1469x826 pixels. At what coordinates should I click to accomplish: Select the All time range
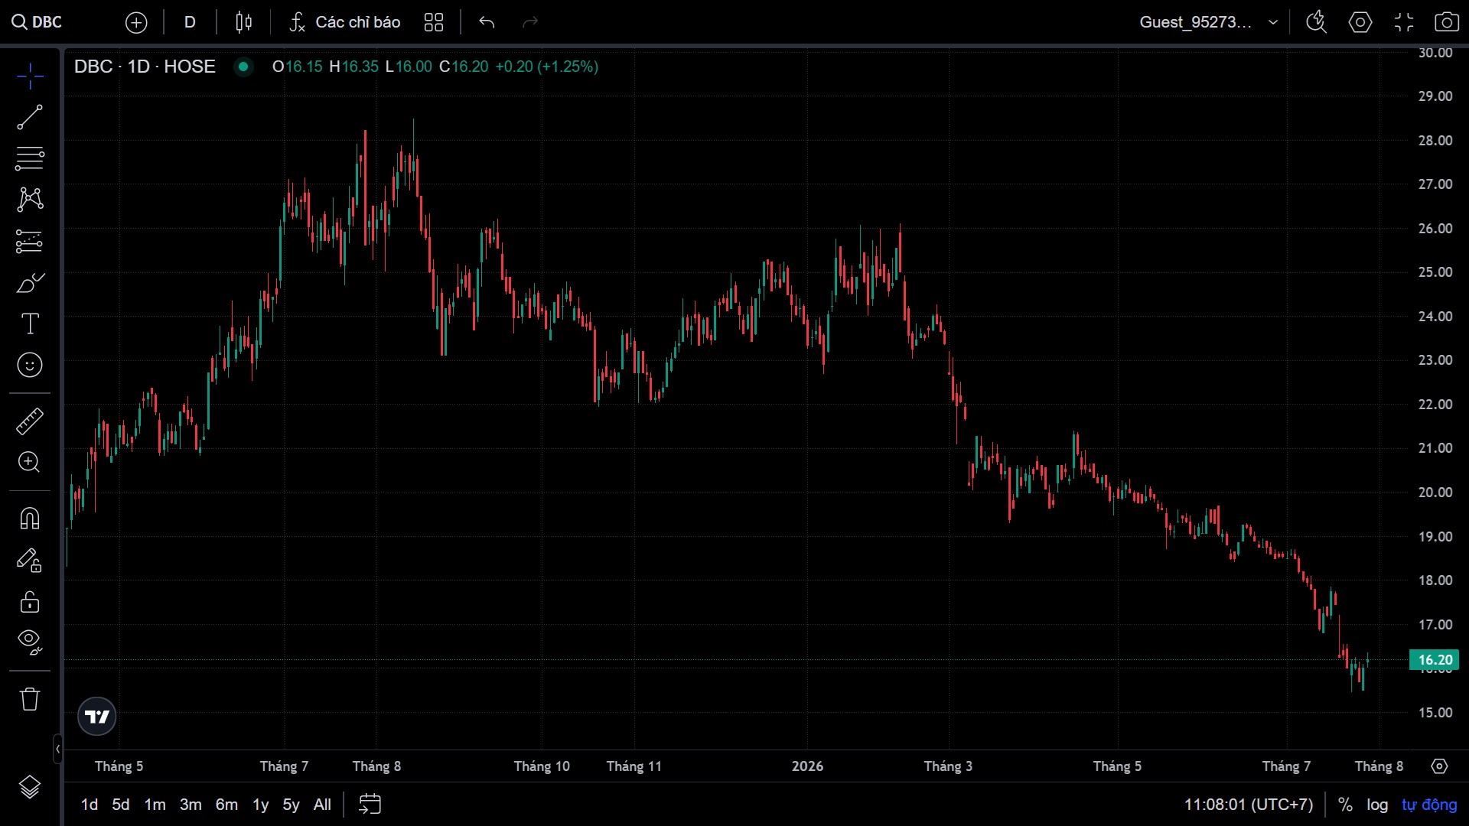point(323,805)
